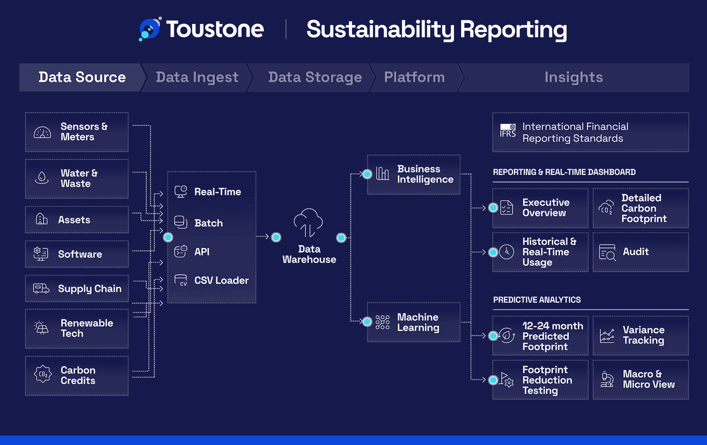Click the International Financial Reporting Standards text
Screen dimensions: 707x445
tap(575, 132)
